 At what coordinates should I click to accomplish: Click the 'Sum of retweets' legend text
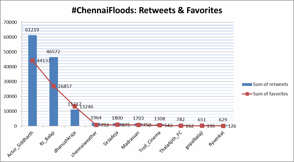point(270,84)
